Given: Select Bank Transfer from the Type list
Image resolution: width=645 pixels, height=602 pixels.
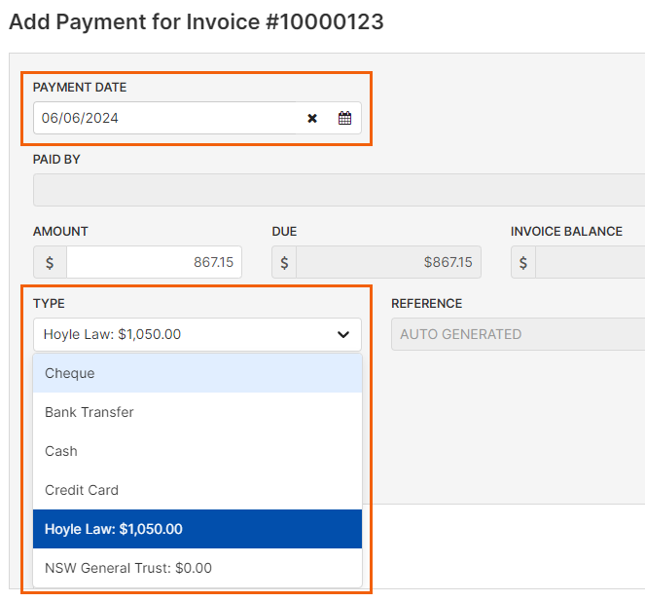Looking at the screenshot, I should pyautogui.click(x=197, y=412).
